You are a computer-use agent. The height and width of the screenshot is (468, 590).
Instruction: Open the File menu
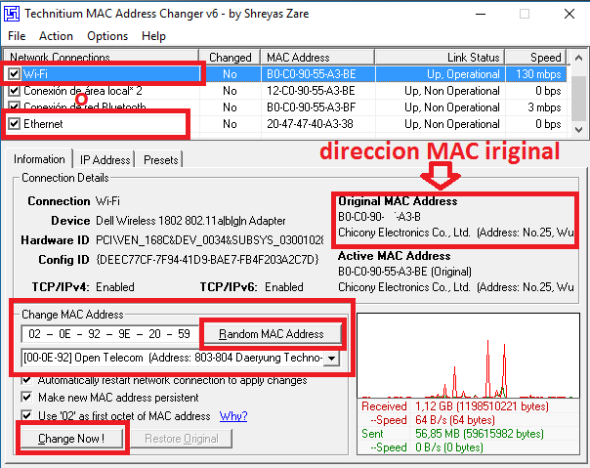click(x=17, y=36)
